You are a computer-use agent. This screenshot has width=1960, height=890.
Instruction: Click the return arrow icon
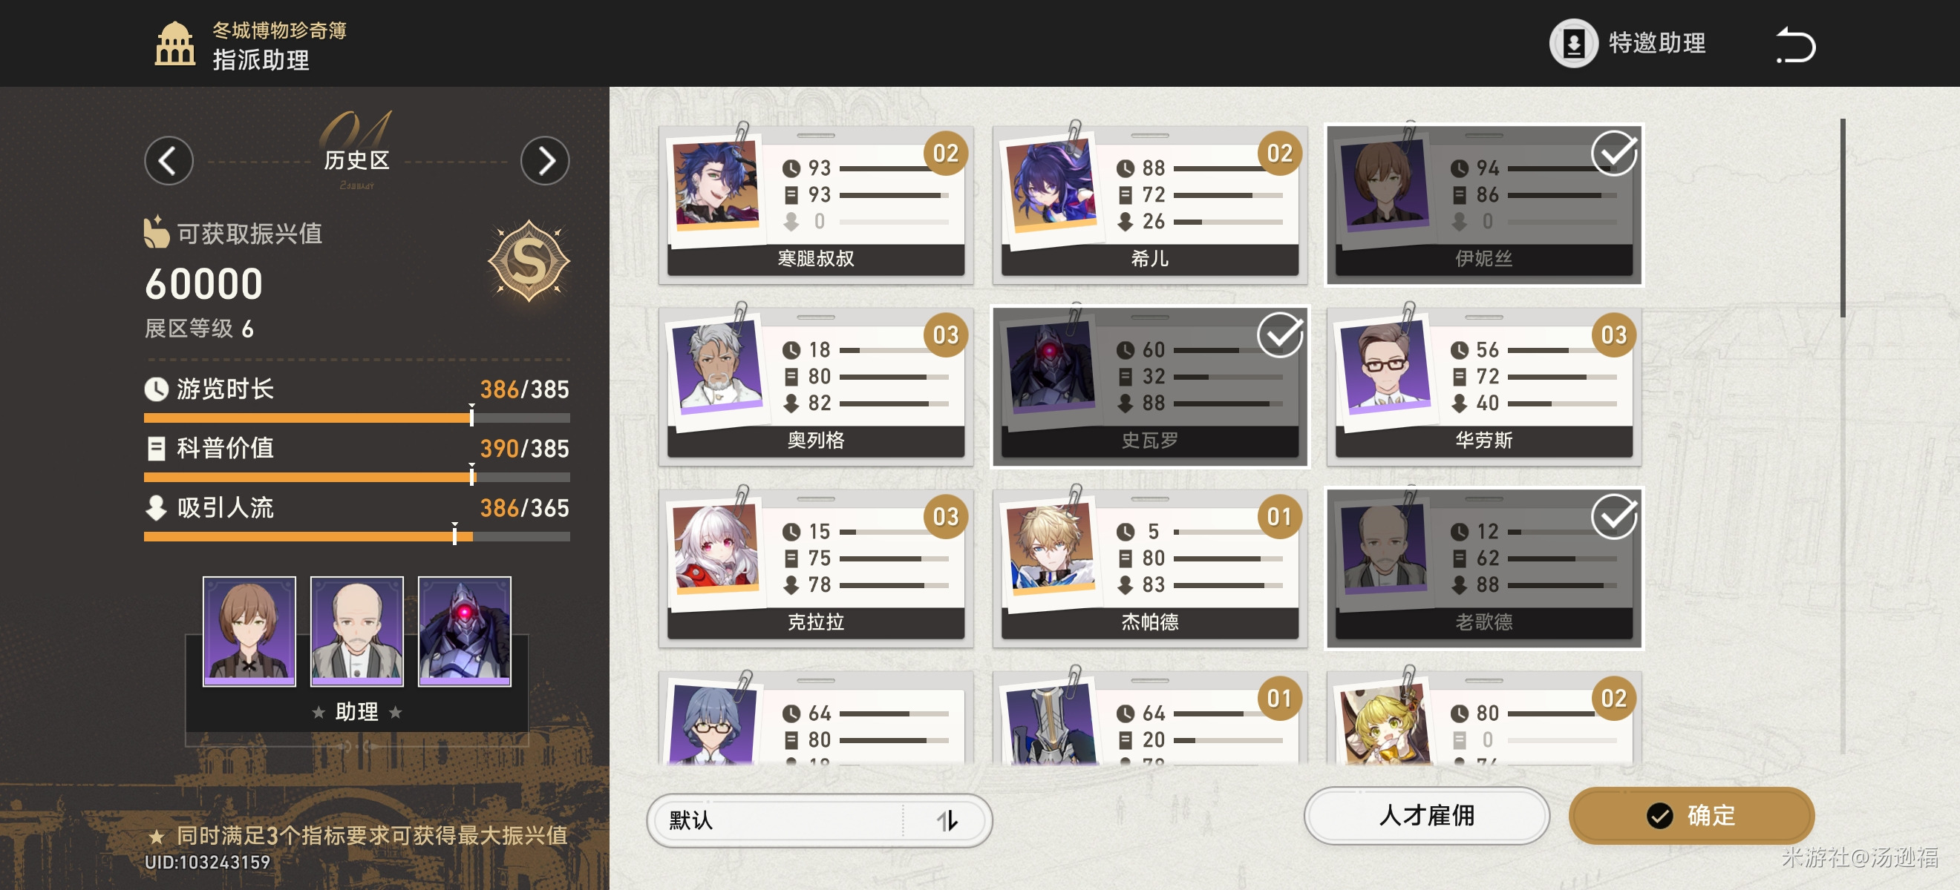[1796, 44]
